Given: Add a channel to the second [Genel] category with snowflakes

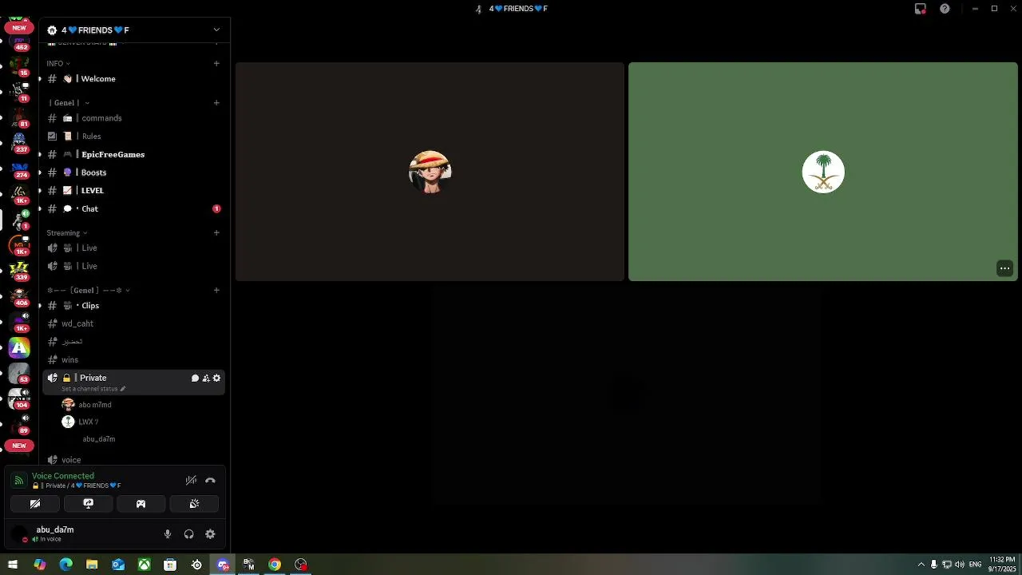Looking at the screenshot, I should (216, 291).
